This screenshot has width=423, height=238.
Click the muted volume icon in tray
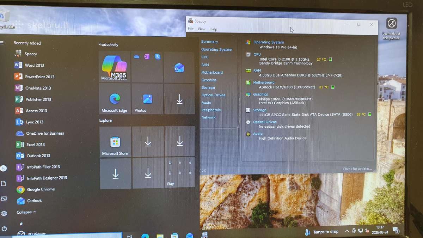coord(367,231)
